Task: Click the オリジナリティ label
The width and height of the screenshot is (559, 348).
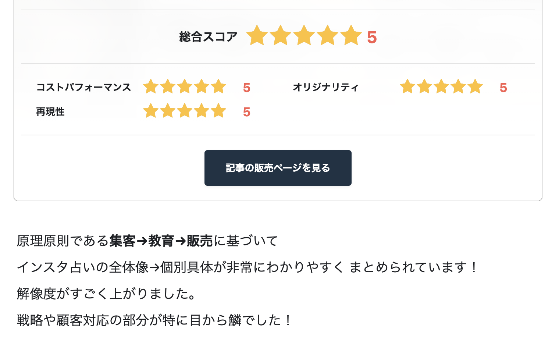Action: click(x=325, y=88)
